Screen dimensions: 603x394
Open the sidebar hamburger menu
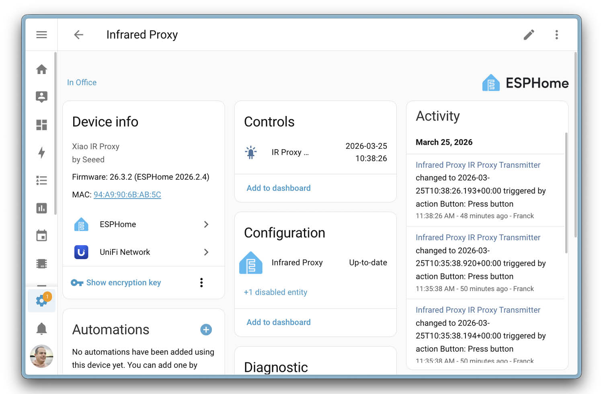(x=41, y=35)
